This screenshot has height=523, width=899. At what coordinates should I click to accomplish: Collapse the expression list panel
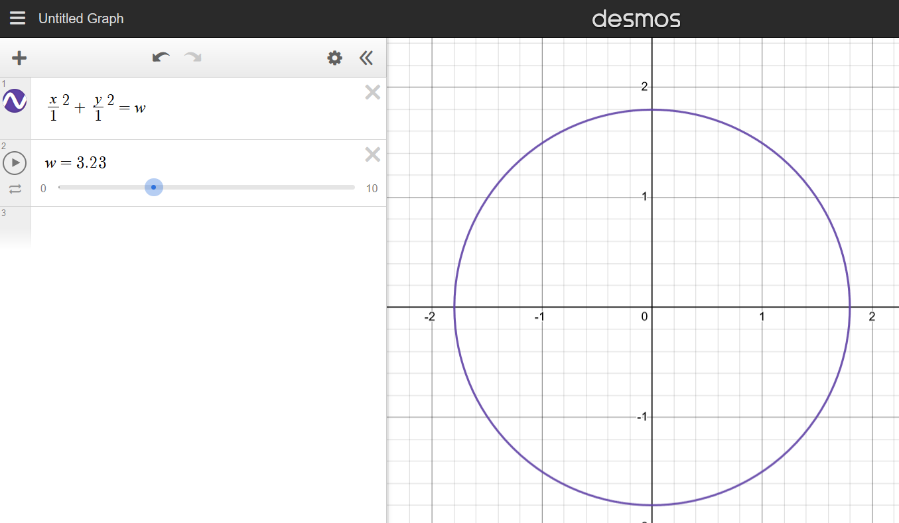pos(366,58)
